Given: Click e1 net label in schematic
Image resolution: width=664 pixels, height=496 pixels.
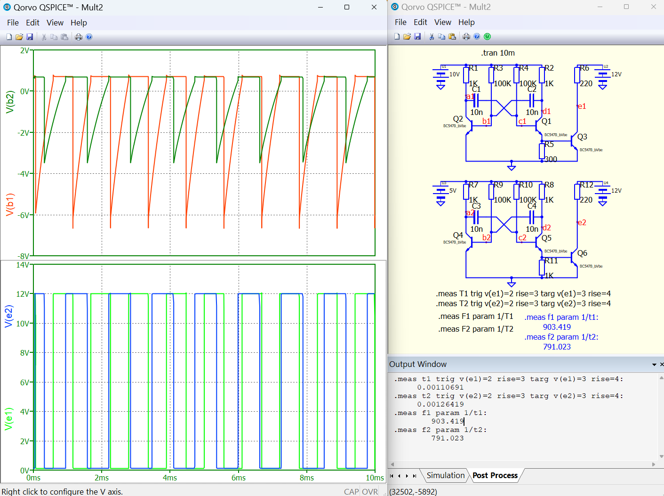Looking at the screenshot, I should coord(582,106).
